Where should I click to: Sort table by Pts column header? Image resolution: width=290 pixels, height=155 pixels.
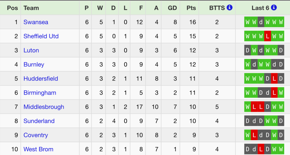coord(192,8)
